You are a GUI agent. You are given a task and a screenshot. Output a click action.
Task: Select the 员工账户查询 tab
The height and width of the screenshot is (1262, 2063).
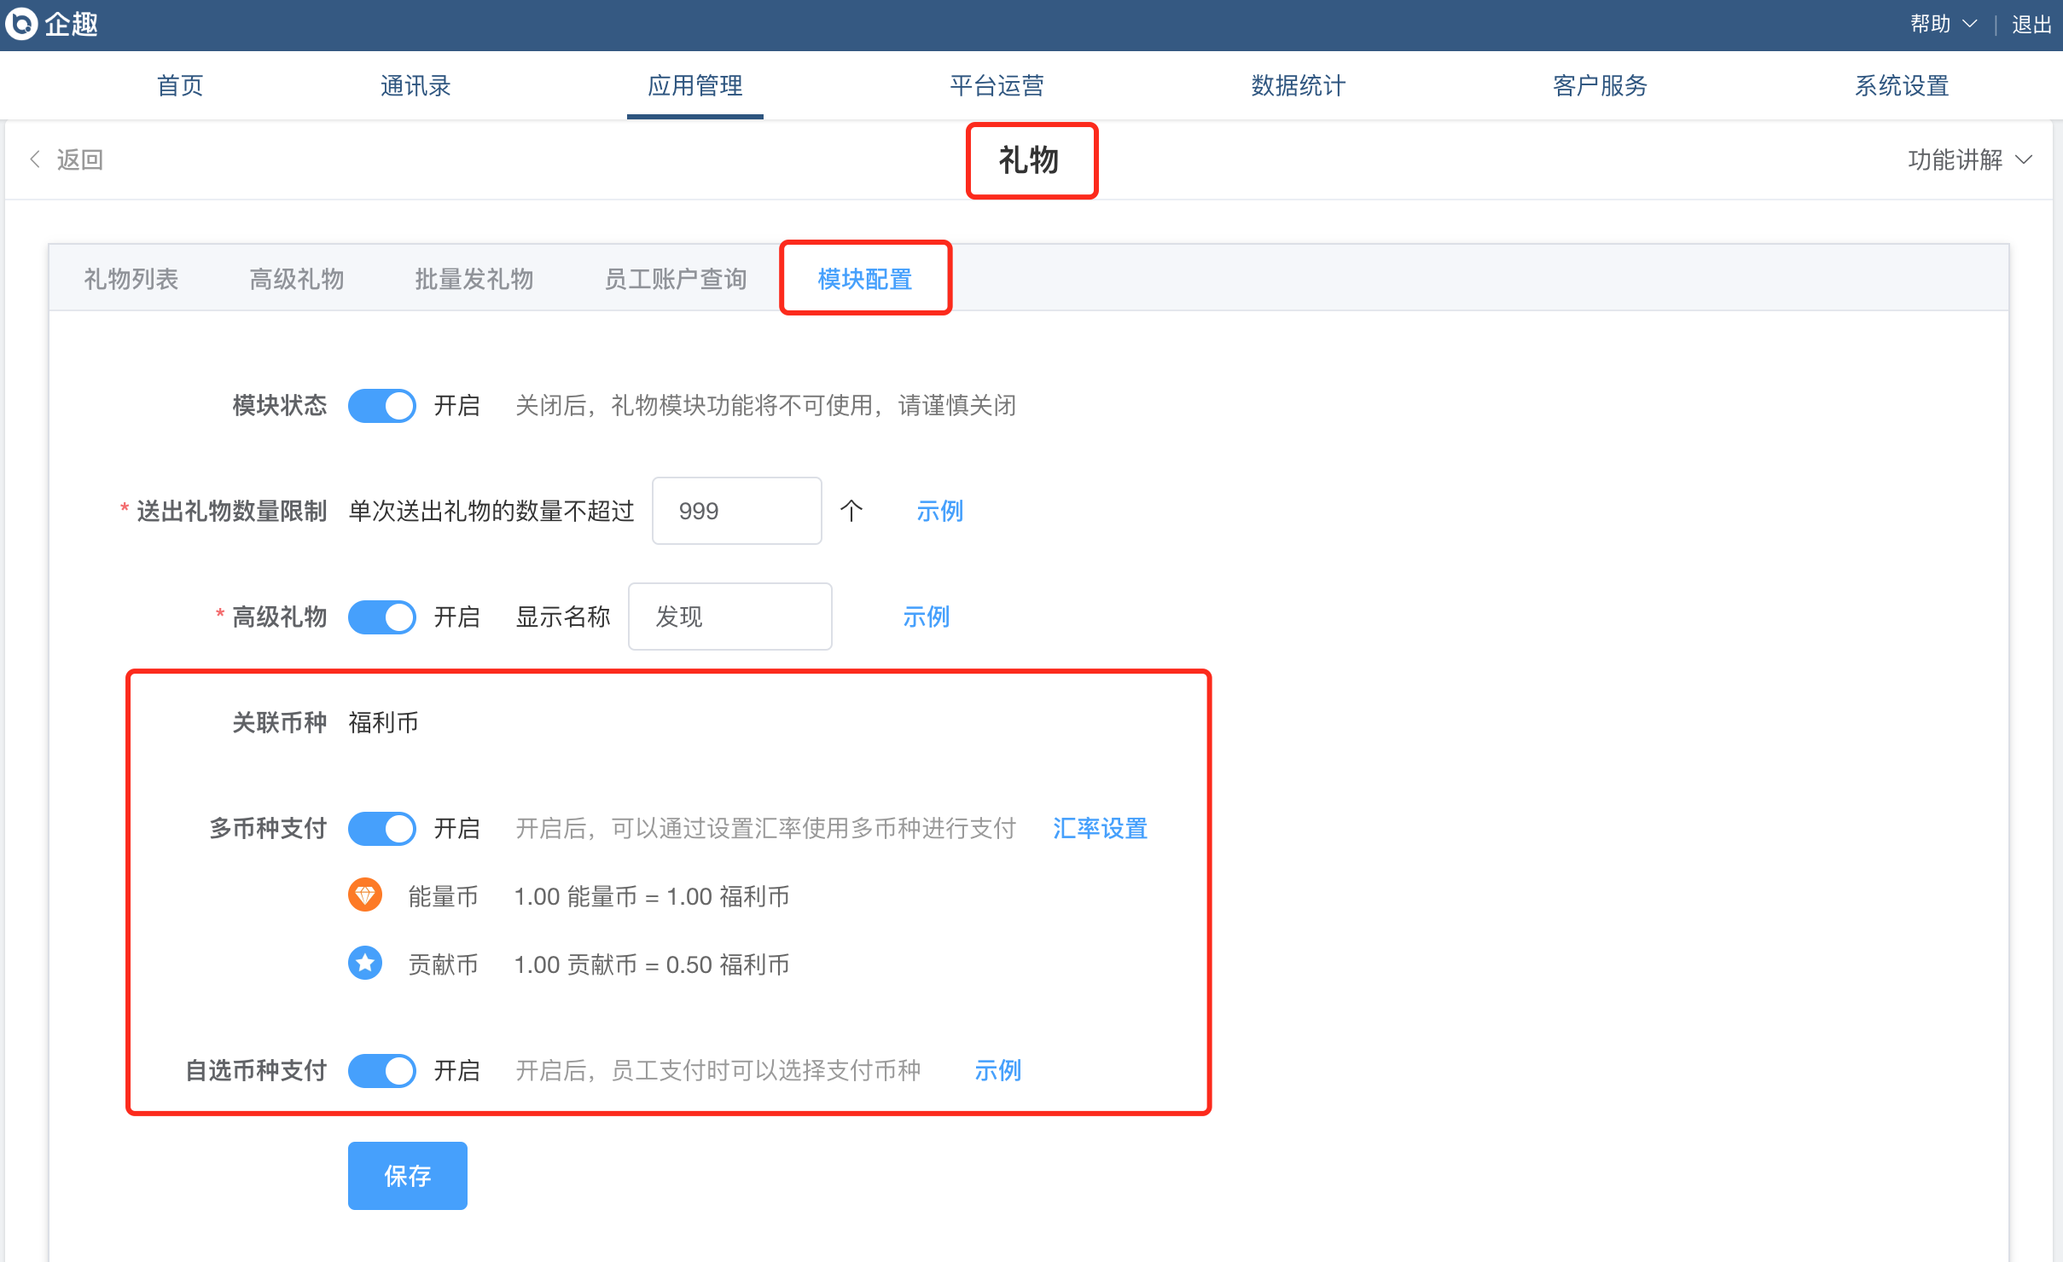tap(676, 279)
